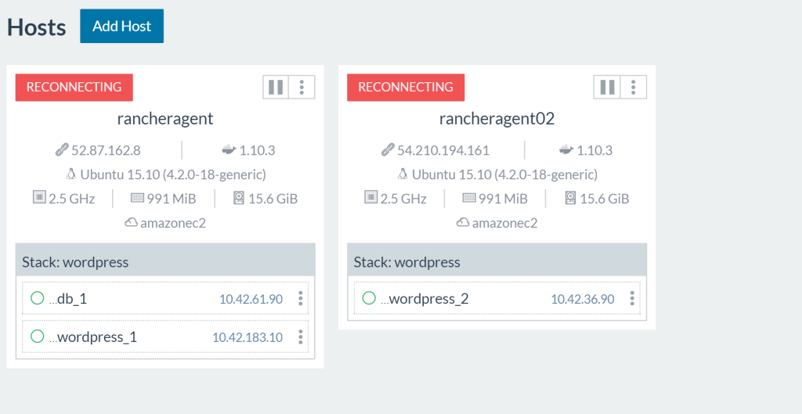
Task: Click the db_1 container state circle
Action: point(37,298)
